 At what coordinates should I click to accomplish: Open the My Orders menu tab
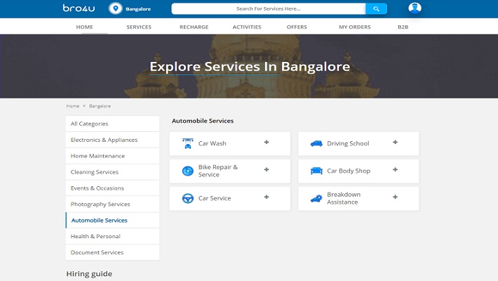[354, 27]
